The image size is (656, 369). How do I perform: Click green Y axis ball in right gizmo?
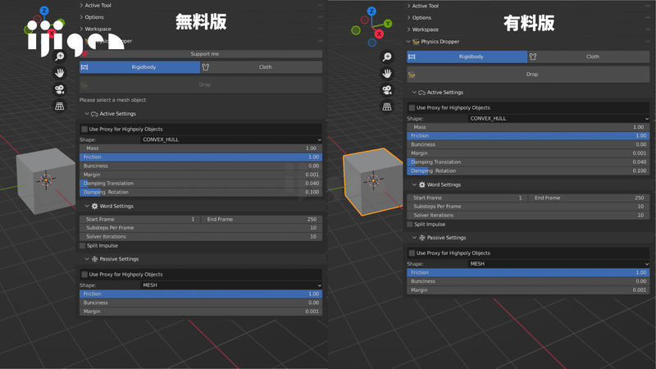click(388, 24)
